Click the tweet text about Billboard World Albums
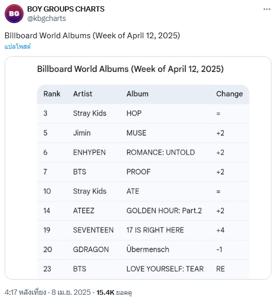Image resolution: width=274 pixels, height=300 pixels. tap(92, 36)
